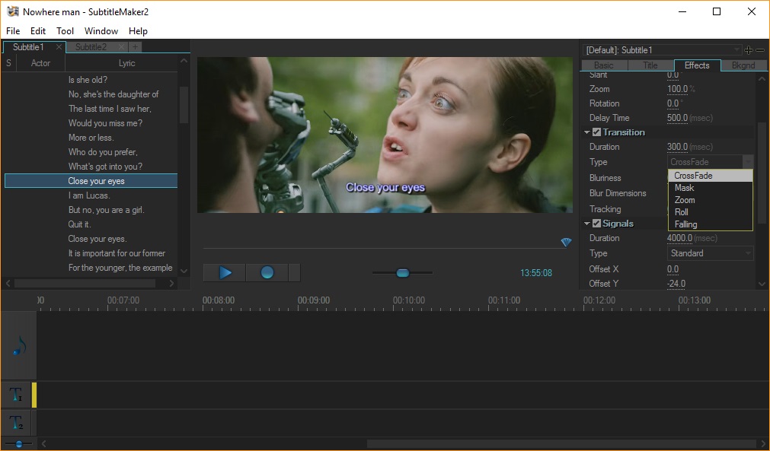Screen dimensions: 770x451
Task: Click the Lyric column header
Action: (x=126, y=63)
